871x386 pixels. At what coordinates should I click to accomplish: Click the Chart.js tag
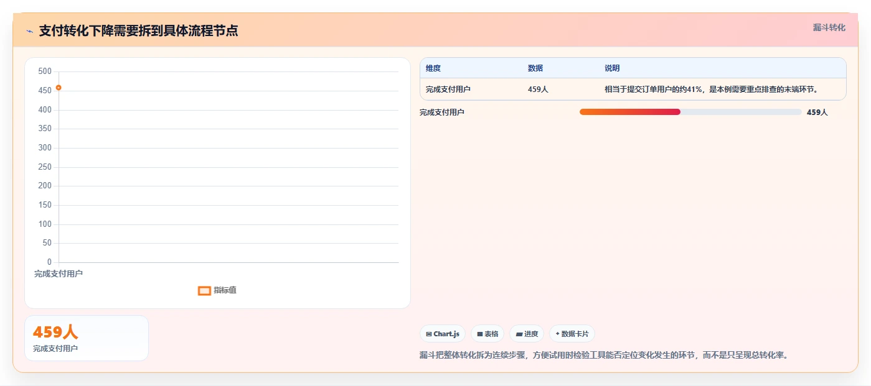point(443,334)
